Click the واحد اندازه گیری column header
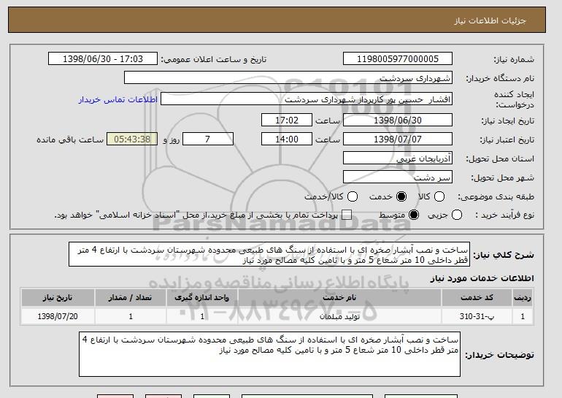 [201, 298]
